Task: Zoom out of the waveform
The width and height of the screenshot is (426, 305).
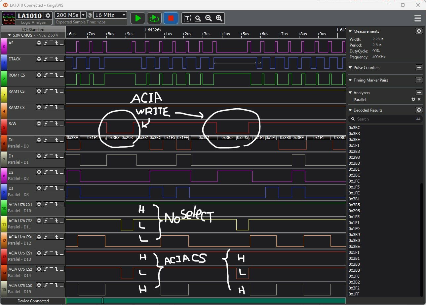Action: [x=209, y=18]
